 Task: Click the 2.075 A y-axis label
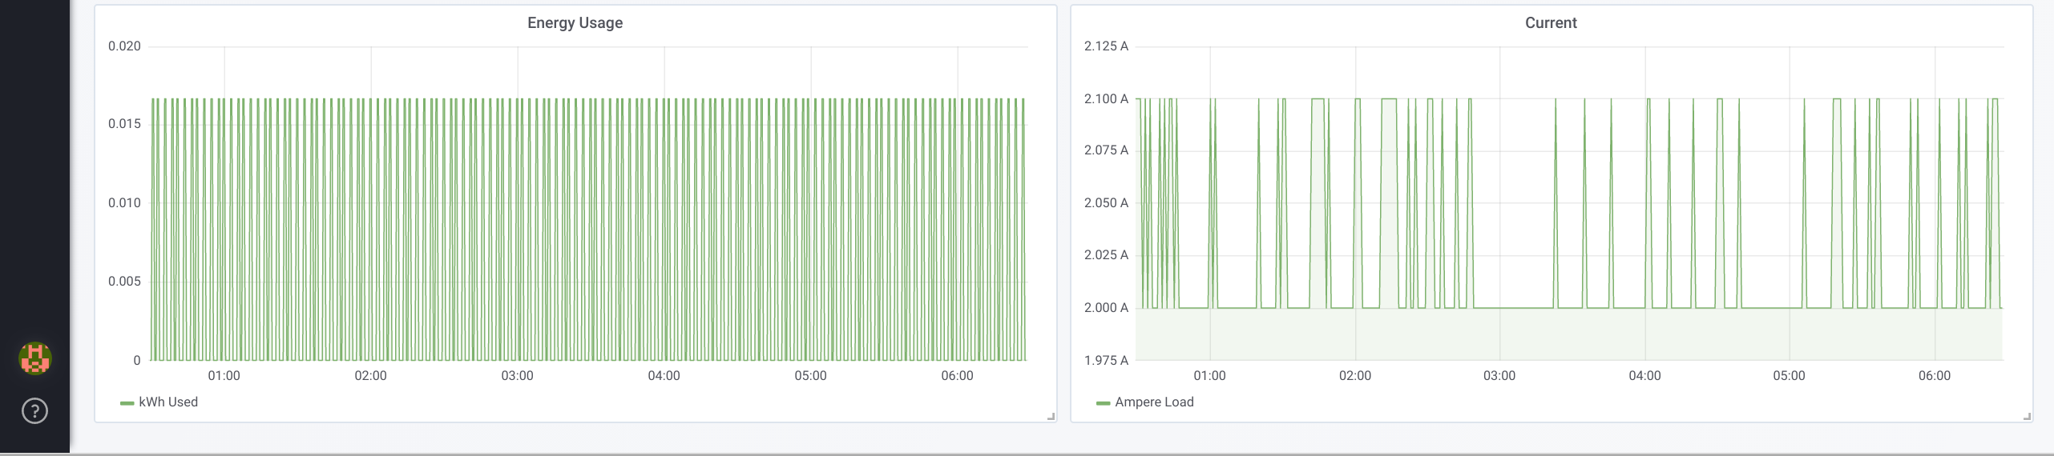(x=1106, y=150)
